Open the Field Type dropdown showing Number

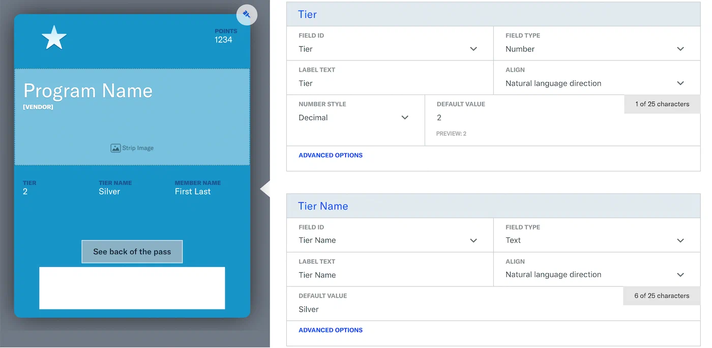680,49
